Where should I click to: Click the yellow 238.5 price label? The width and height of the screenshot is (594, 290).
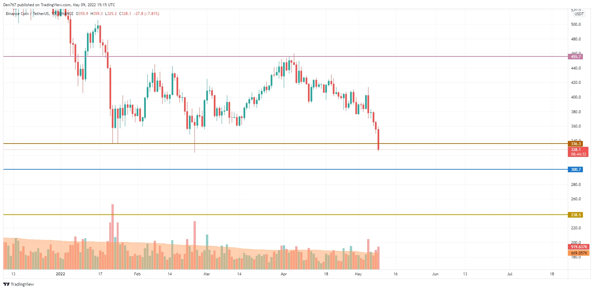[x=576, y=215]
